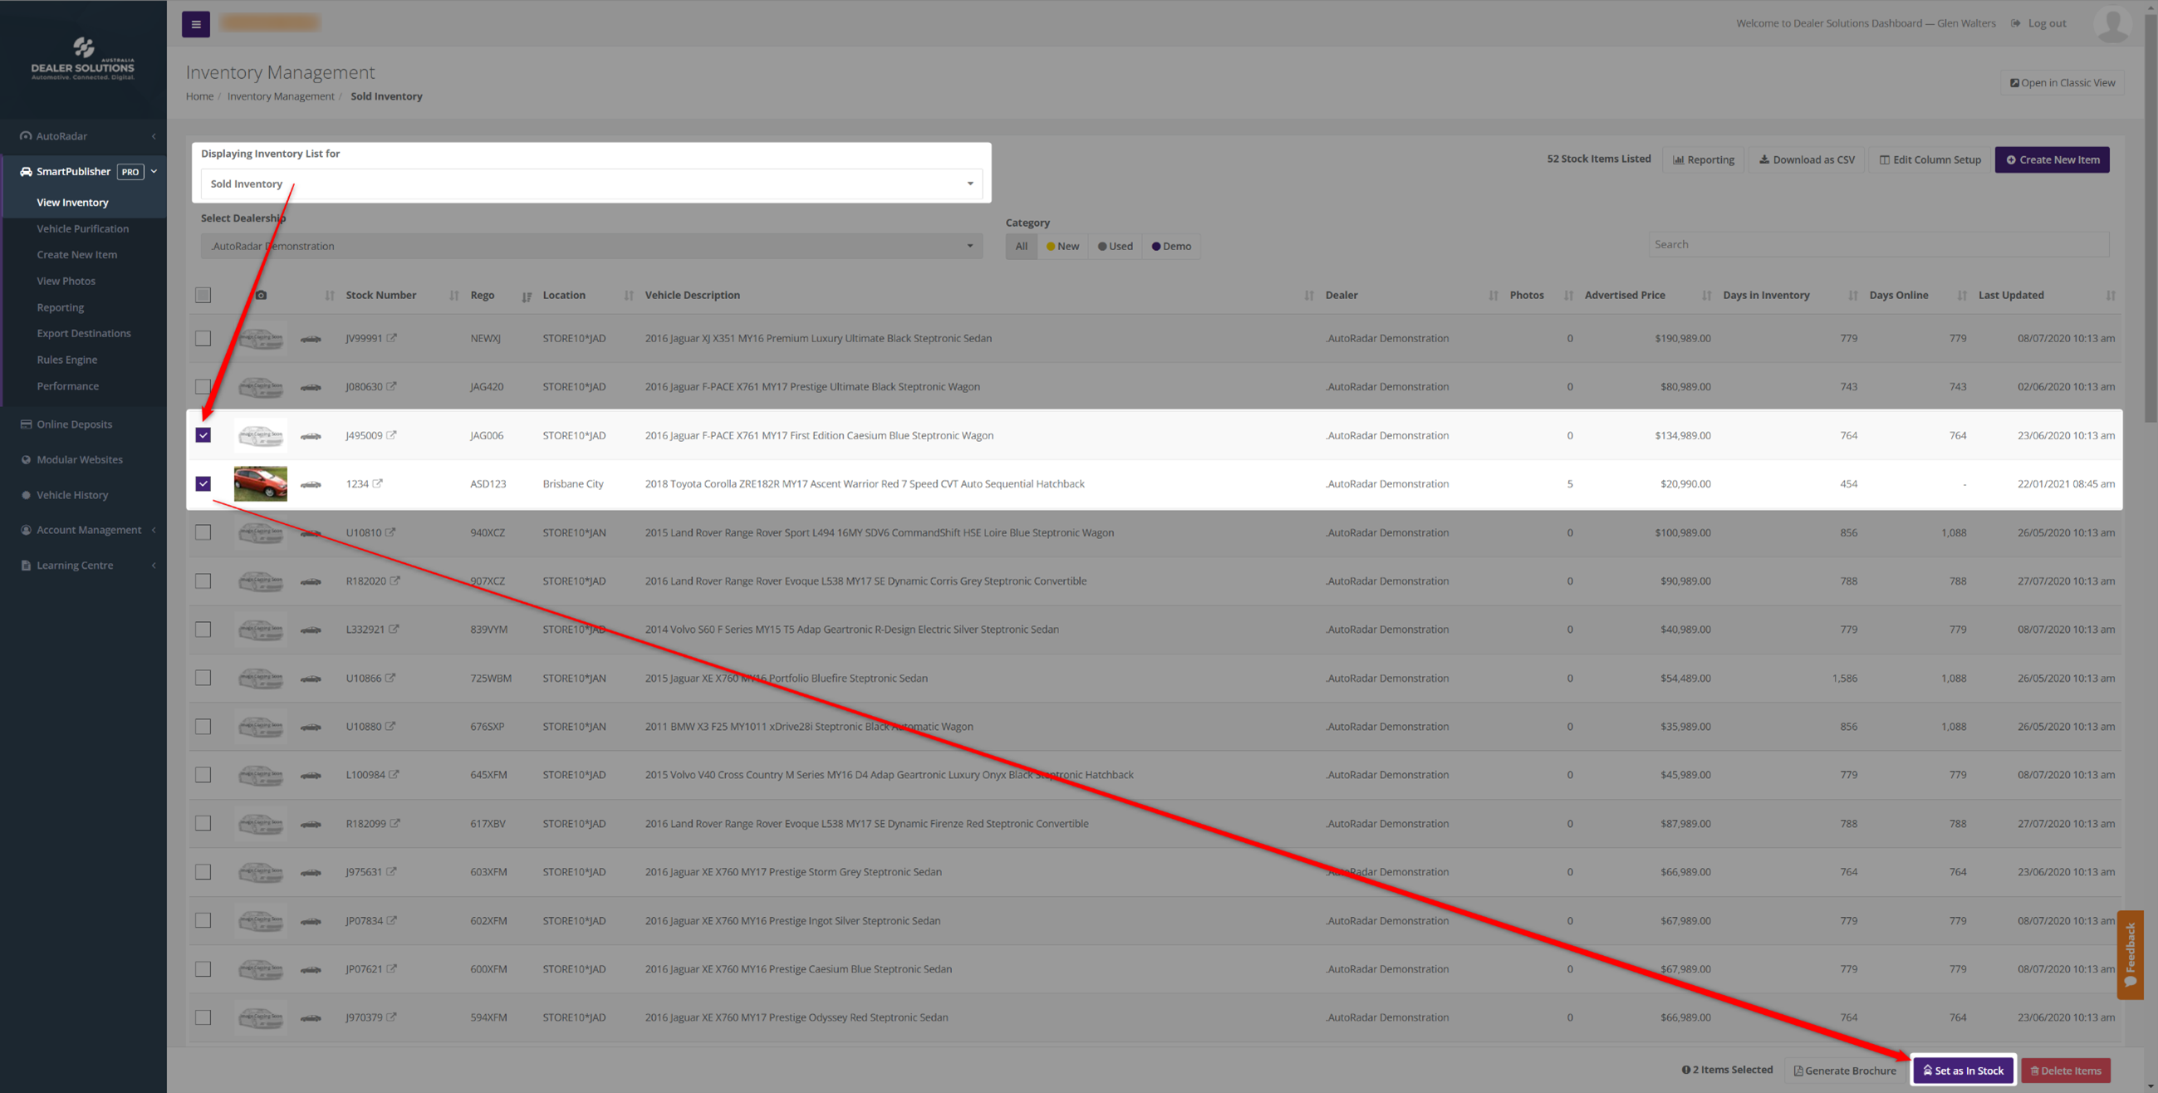The height and width of the screenshot is (1093, 2158).
Task: Sort by Days Online column arrows
Action: click(x=1962, y=296)
